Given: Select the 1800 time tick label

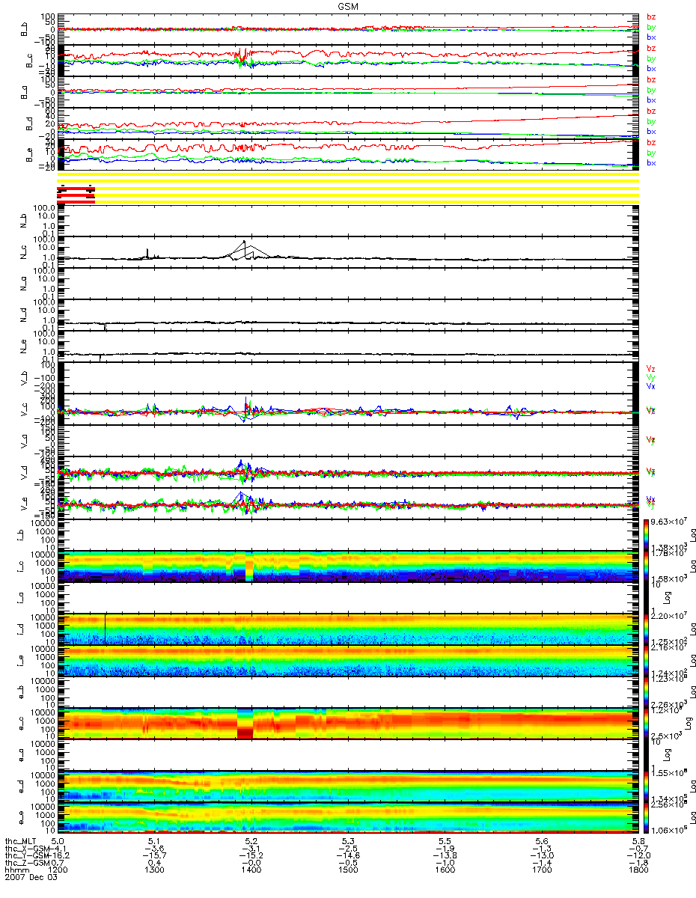Looking at the screenshot, I should pos(638,871).
